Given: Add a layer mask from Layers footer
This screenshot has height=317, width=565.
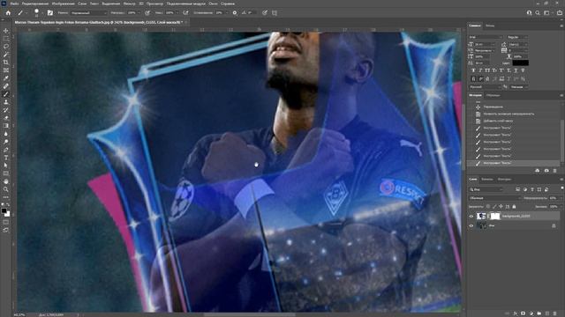Looking at the screenshot, I should (x=524, y=313).
